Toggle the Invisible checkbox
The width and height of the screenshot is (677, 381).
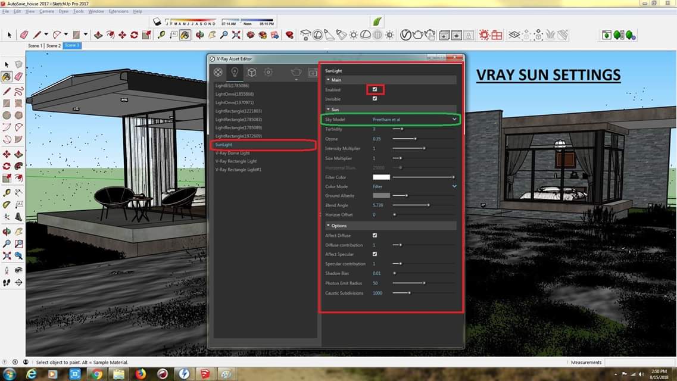click(x=375, y=99)
